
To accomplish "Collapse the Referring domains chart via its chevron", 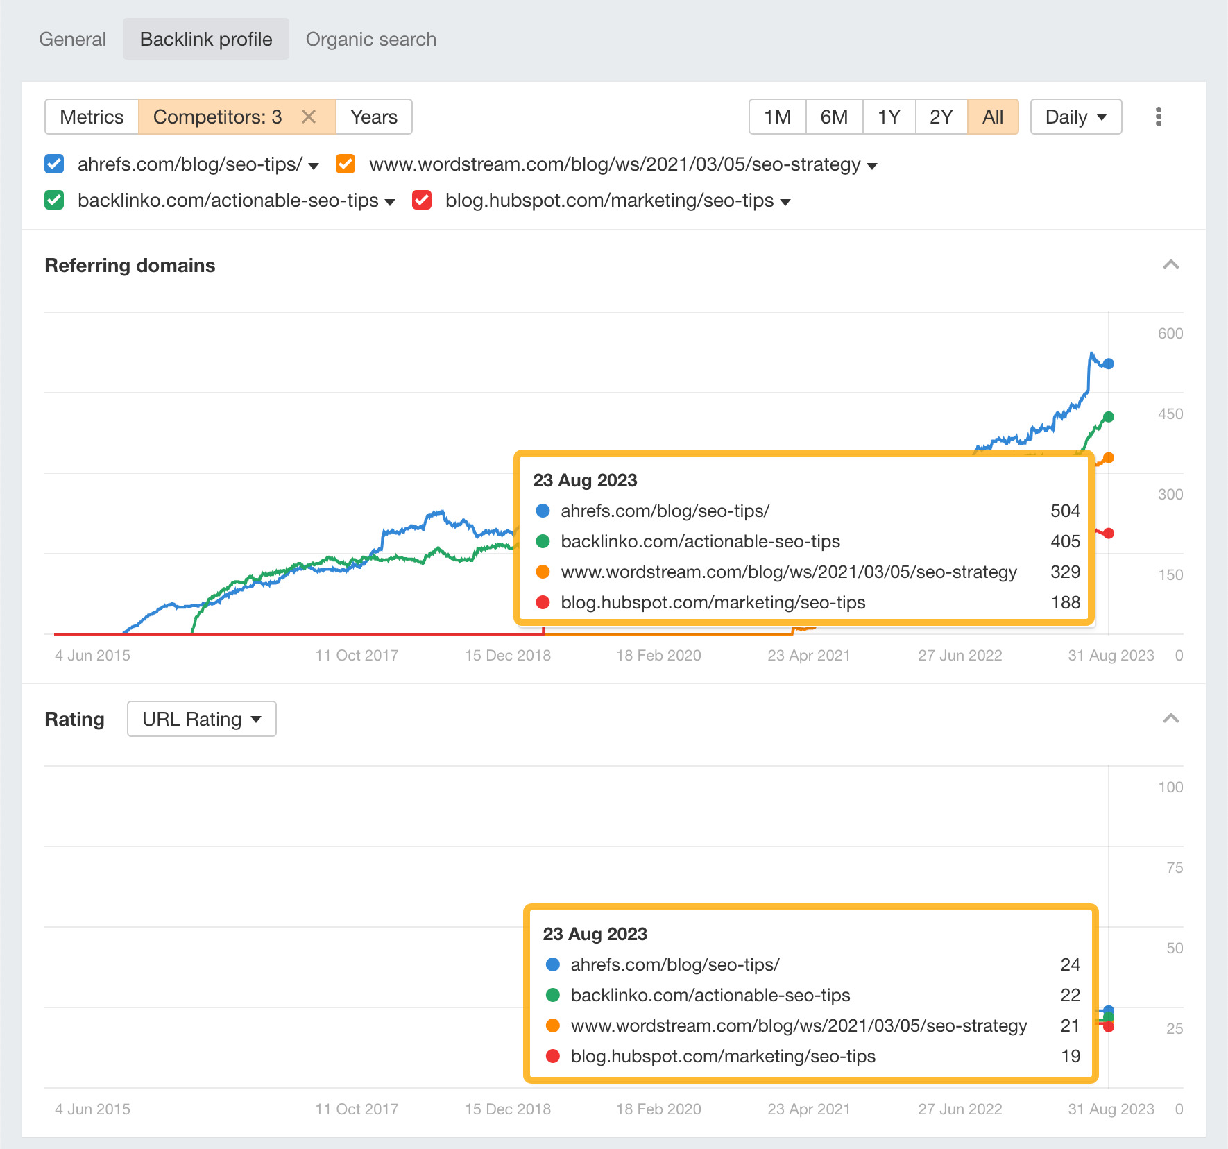I will (1170, 265).
